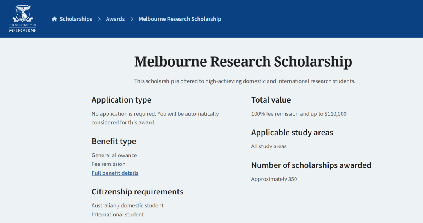Click the All study areas text
The width and height of the screenshot is (423, 223).
(x=269, y=146)
